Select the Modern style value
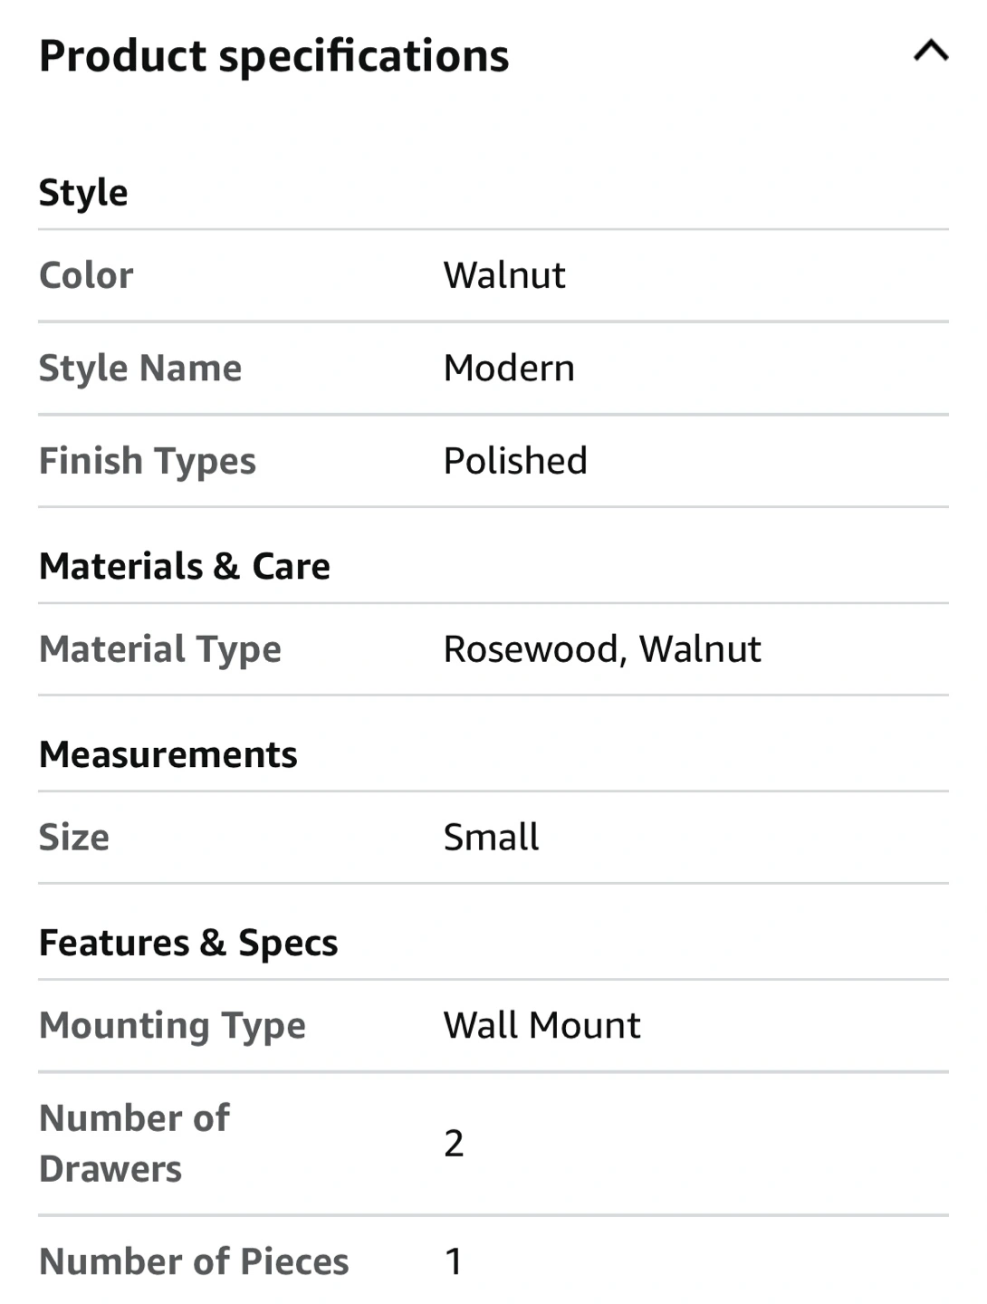 pyautogui.click(x=509, y=369)
